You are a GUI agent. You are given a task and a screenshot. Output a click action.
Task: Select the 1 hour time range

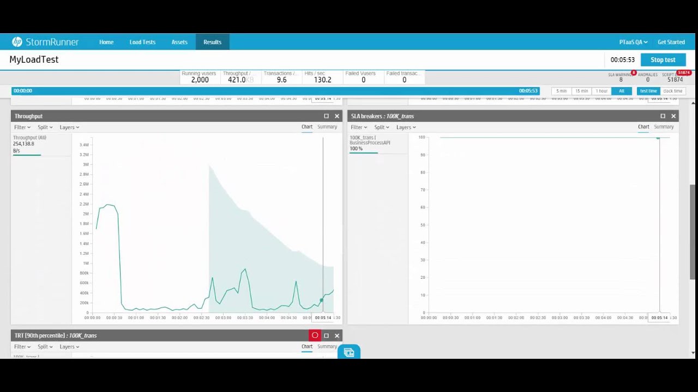click(x=601, y=91)
